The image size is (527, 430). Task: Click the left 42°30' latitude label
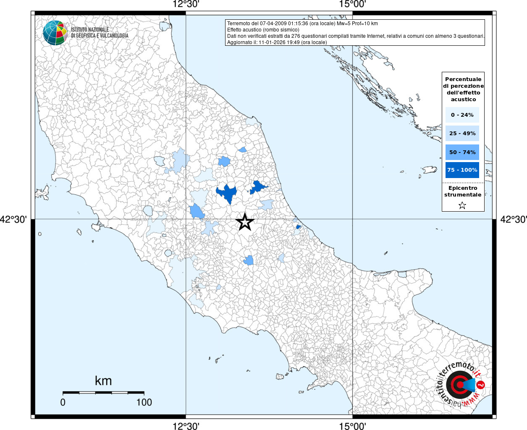14,219
